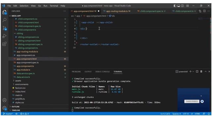The height and width of the screenshot is (119, 212).
Task: Open the Source Control view
Action: [x=4, y=28]
